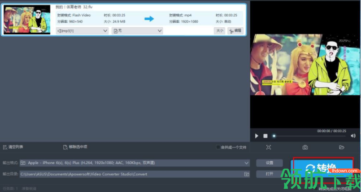This screenshot has height=192, width=361.
Task: Open the output directory button
Action: [270, 174]
